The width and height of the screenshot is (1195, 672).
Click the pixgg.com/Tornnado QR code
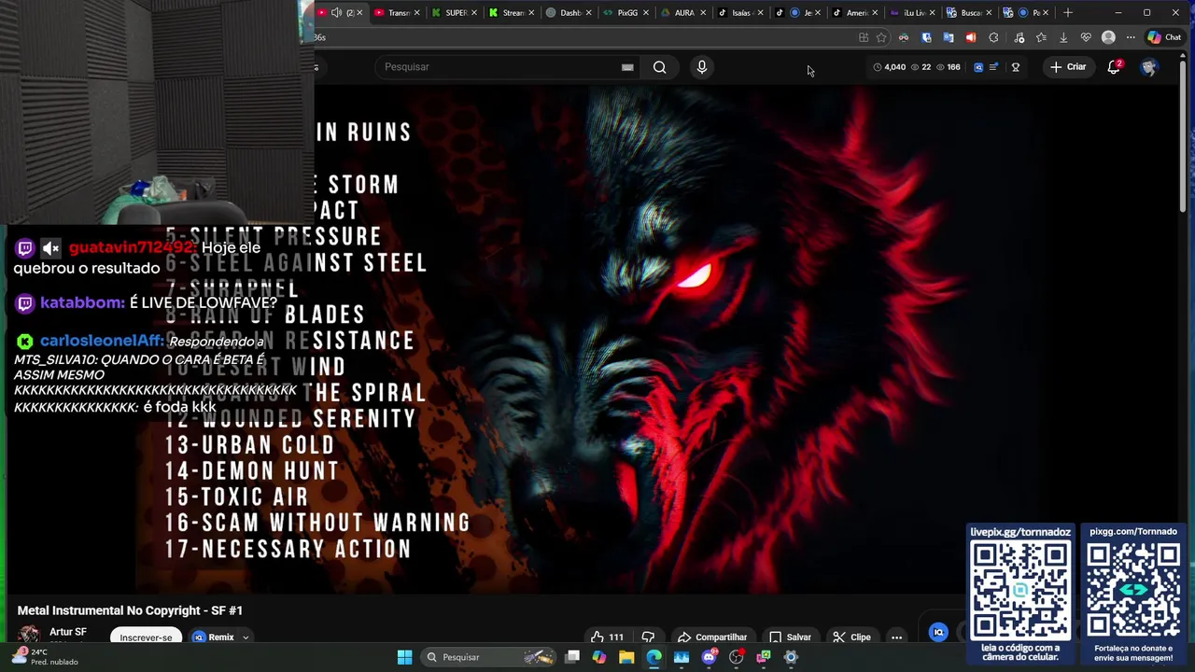(1133, 591)
